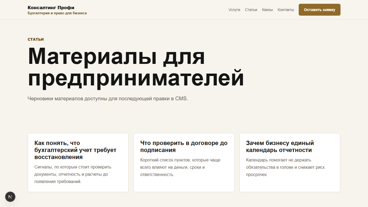Click description starting with Сигналы, по которым
368x207 pixels.
coord(73,174)
